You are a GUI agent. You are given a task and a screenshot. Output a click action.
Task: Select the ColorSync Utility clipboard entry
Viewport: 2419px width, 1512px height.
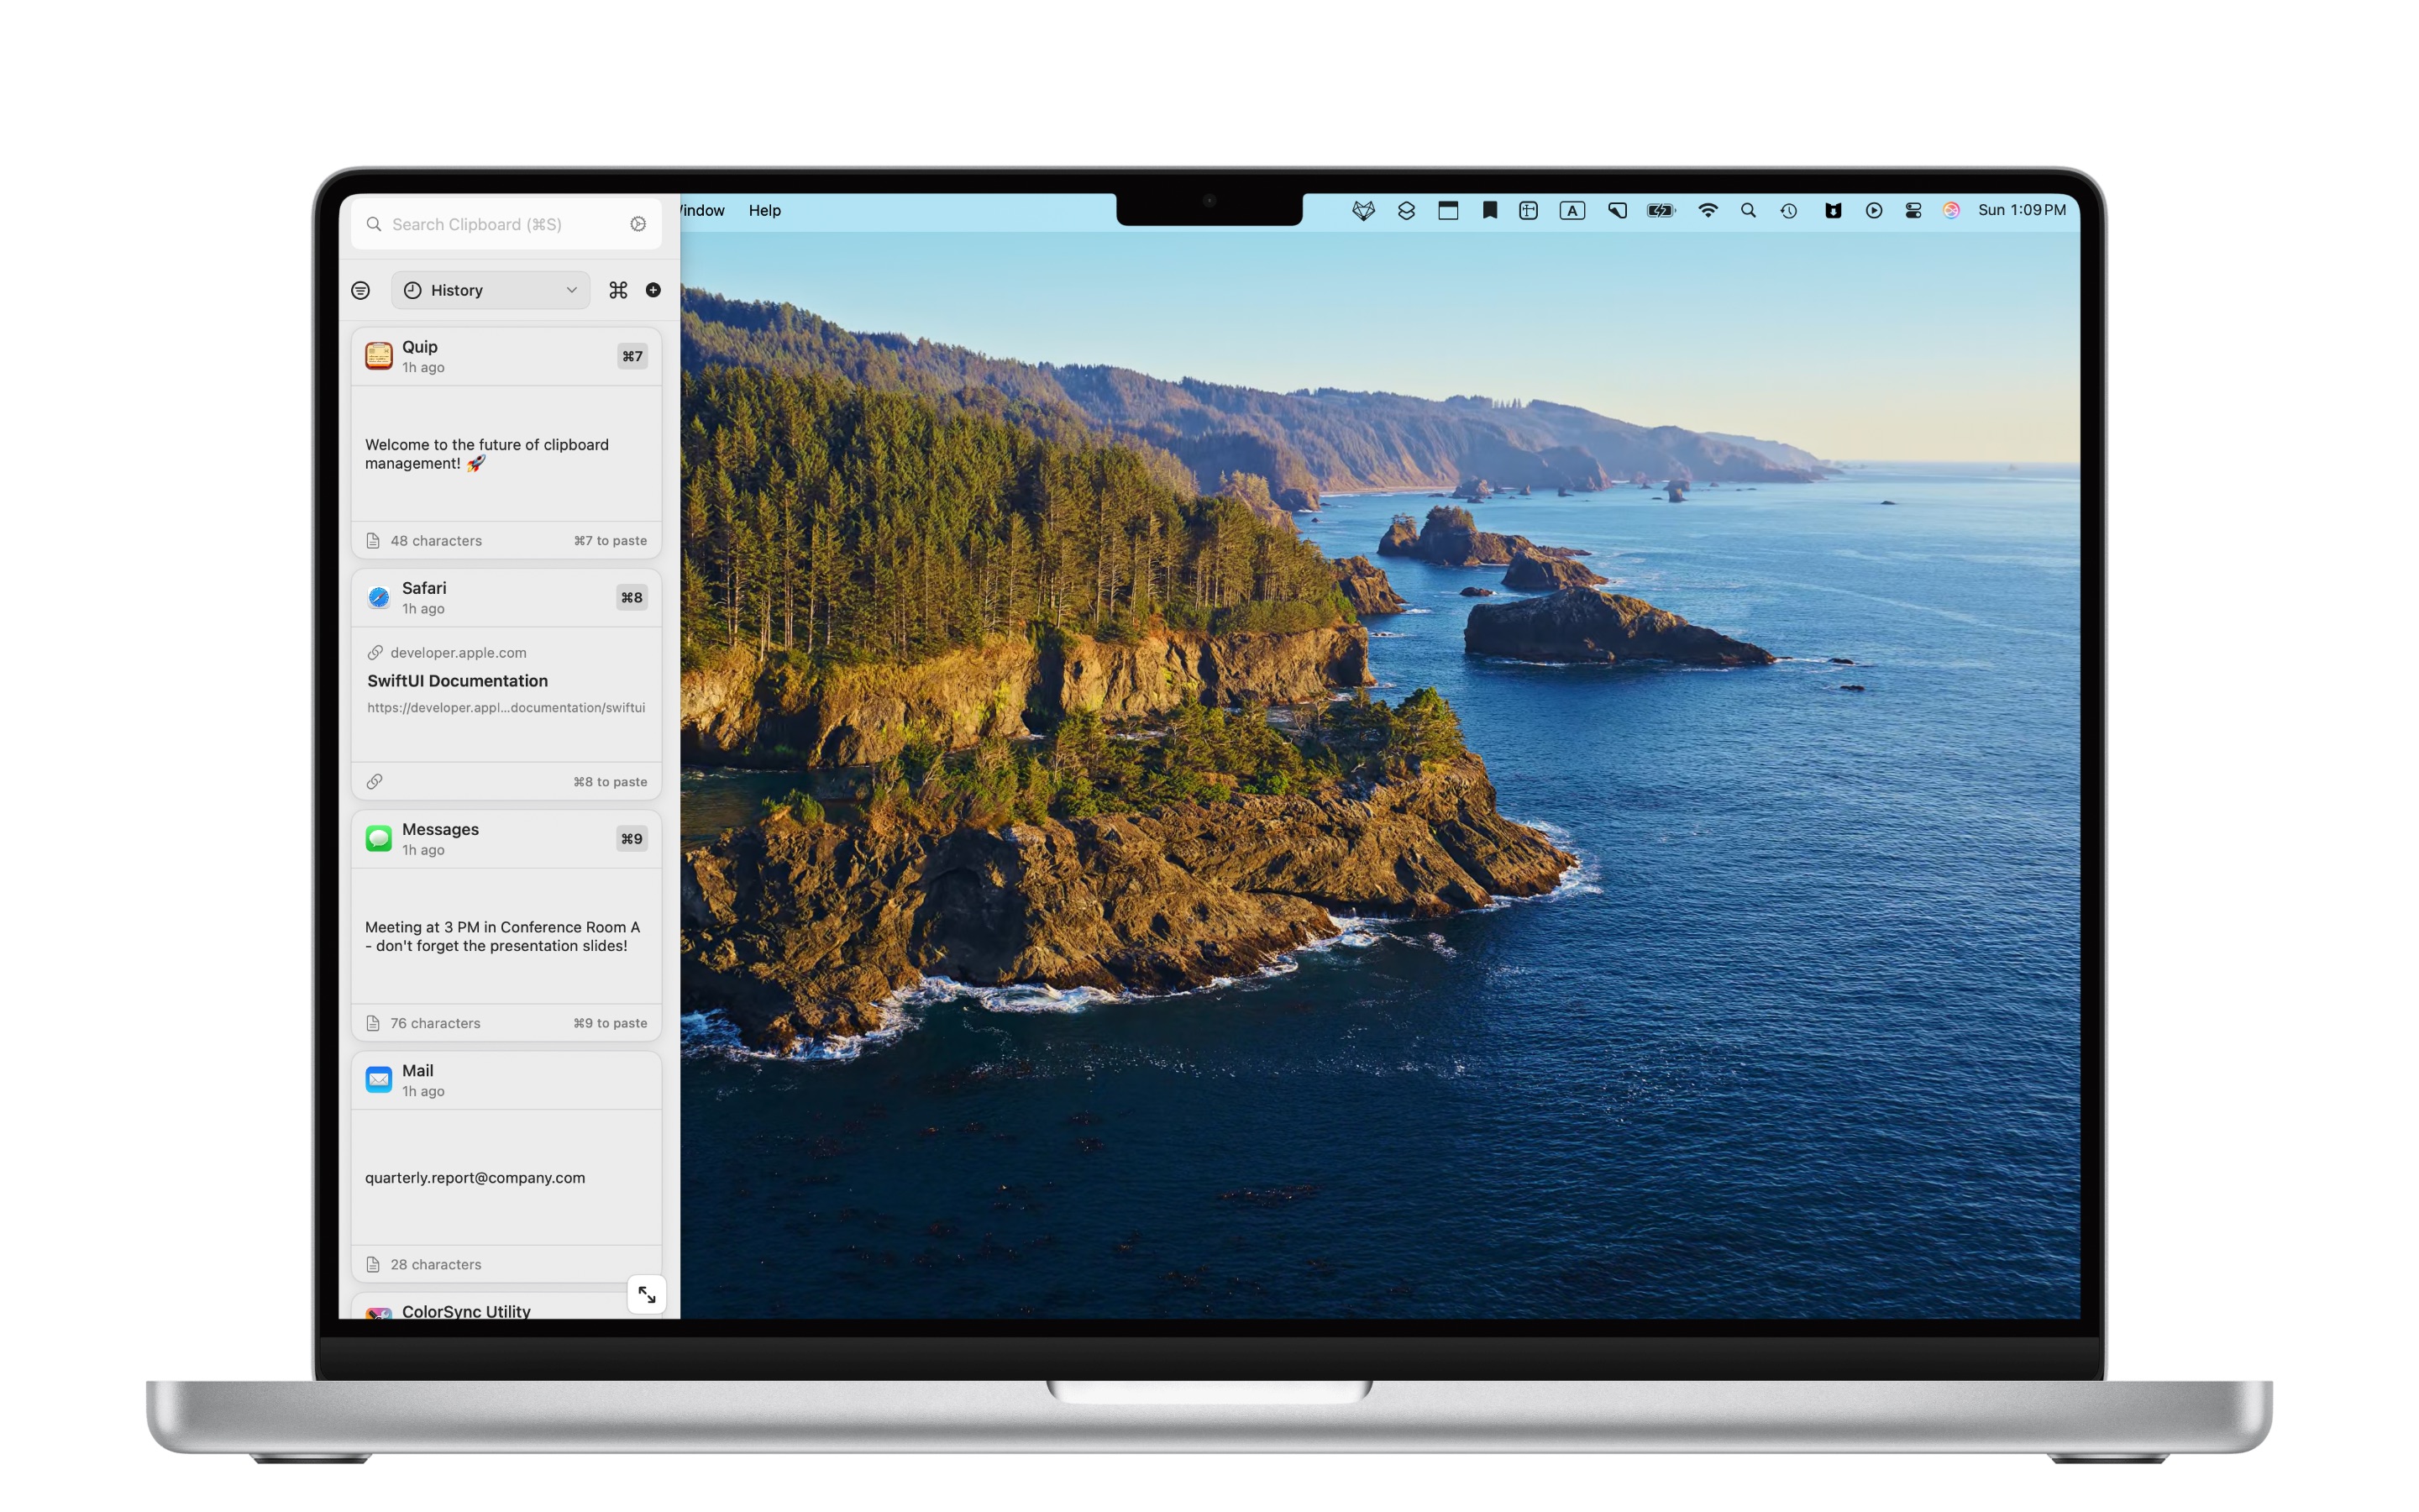point(466,1311)
